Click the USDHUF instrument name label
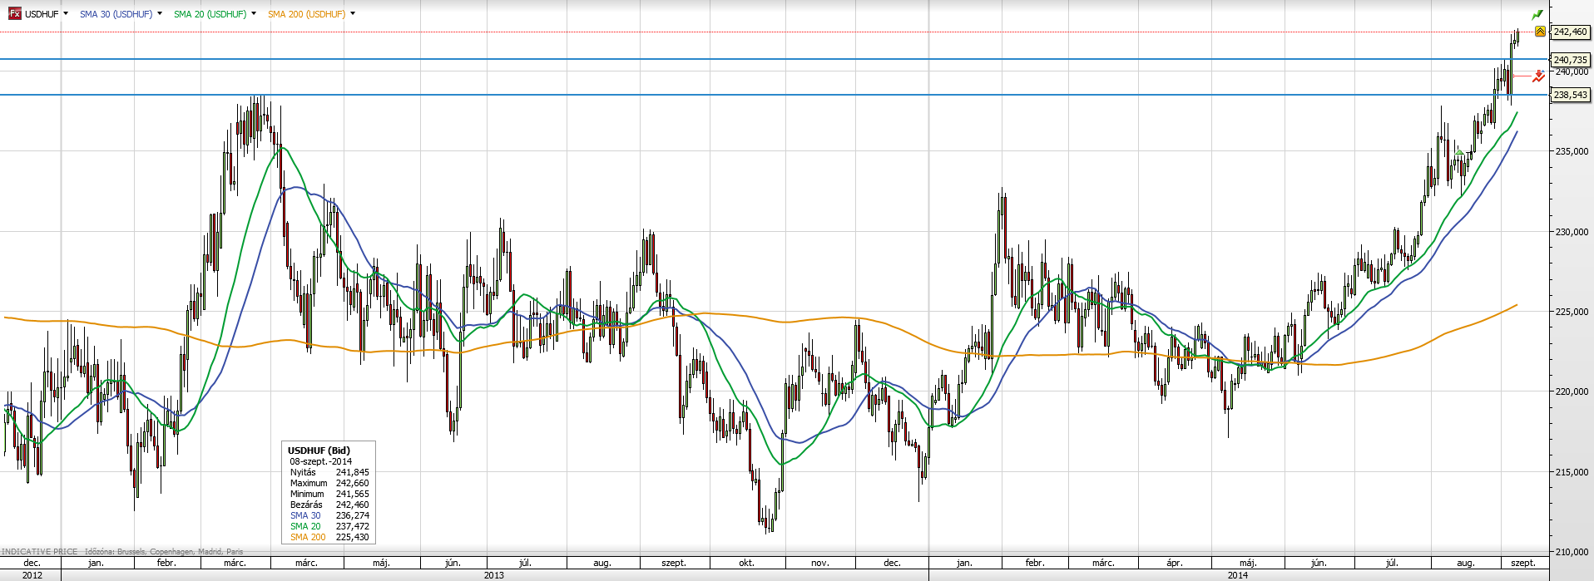Image resolution: width=1594 pixels, height=581 pixels. pyautogui.click(x=42, y=14)
